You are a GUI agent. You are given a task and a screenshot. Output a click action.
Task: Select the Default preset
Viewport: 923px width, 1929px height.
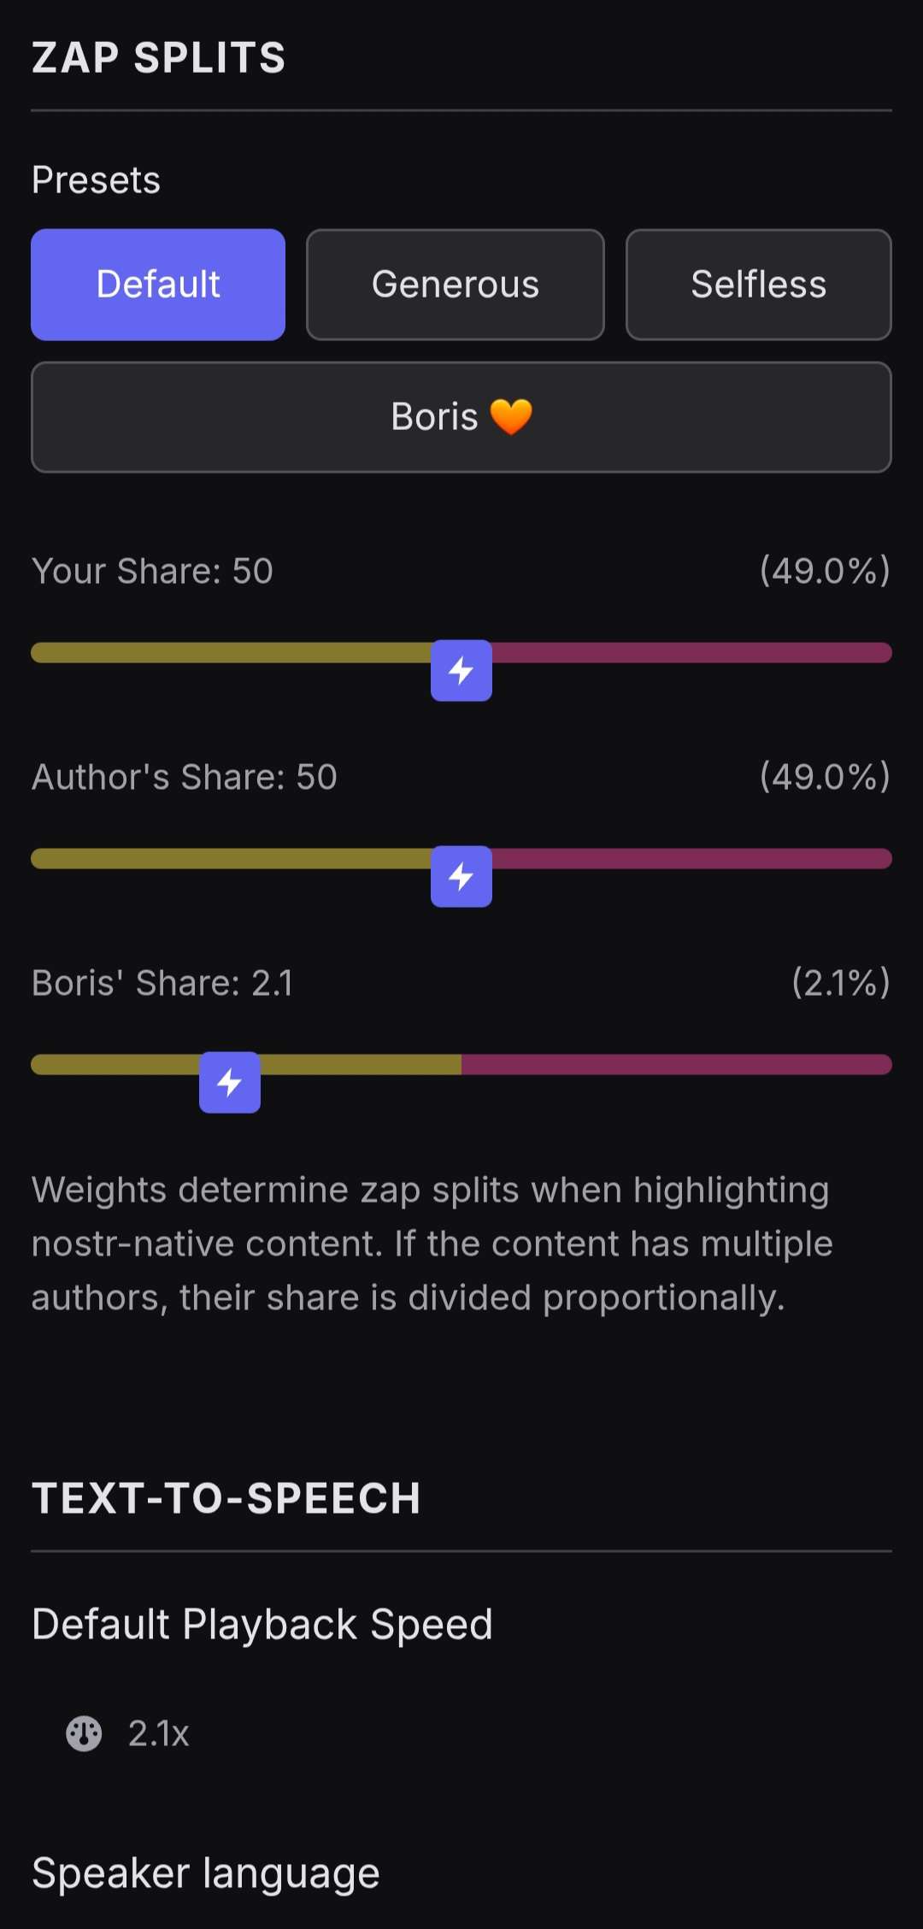tap(158, 285)
